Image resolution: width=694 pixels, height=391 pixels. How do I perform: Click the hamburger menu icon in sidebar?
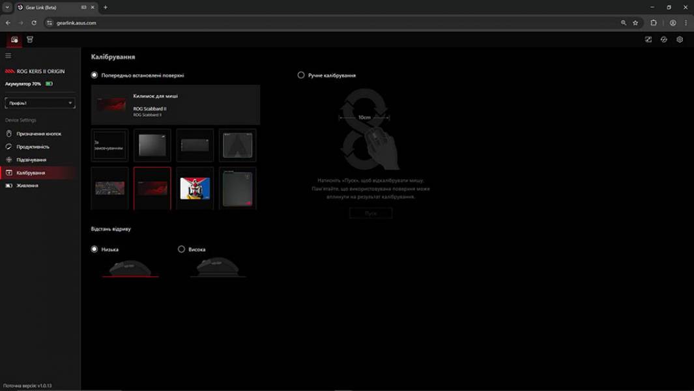click(x=8, y=56)
